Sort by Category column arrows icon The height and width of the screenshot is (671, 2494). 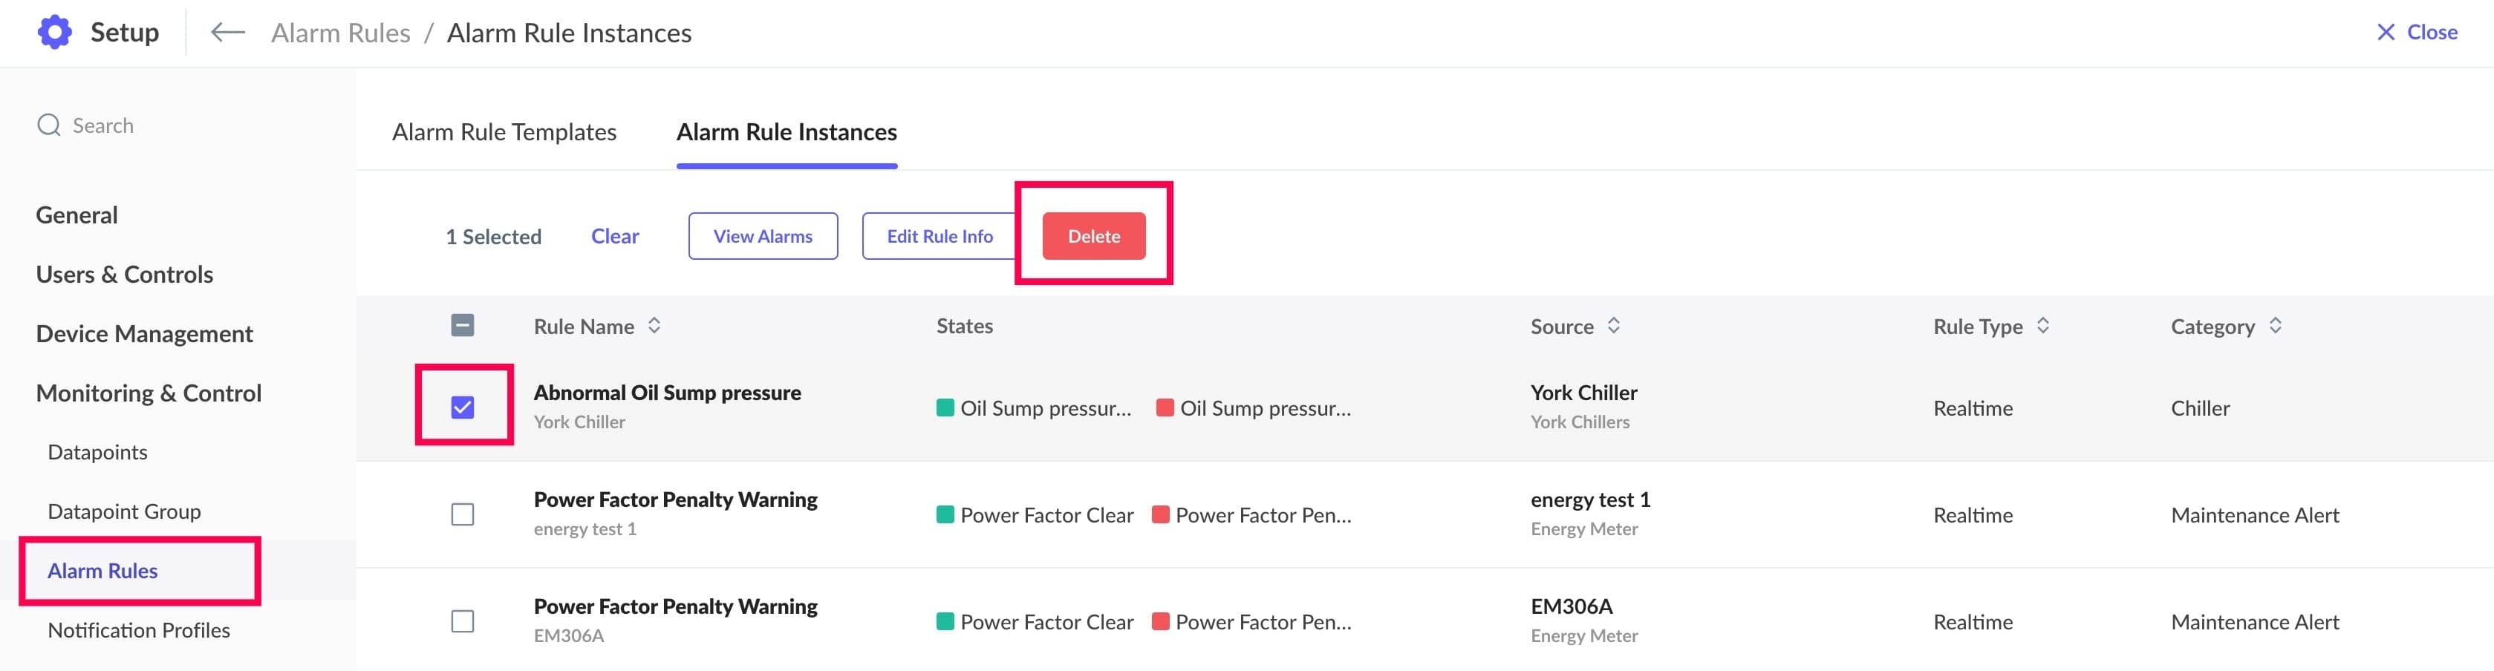click(2275, 327)
